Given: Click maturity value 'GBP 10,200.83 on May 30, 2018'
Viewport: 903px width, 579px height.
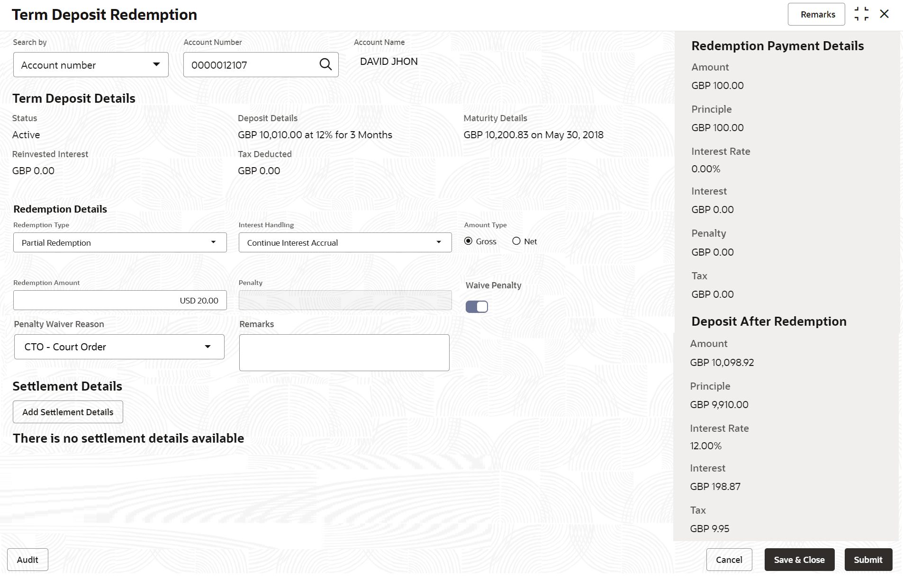Looking at the screenshot, I should click(x=533, y=135).
